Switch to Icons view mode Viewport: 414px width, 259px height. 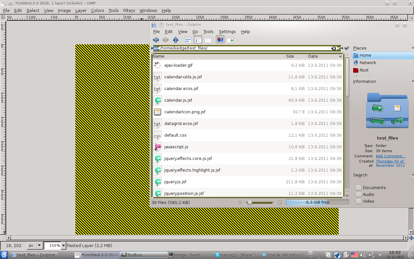pyautogui.click(x=188, y=40)
